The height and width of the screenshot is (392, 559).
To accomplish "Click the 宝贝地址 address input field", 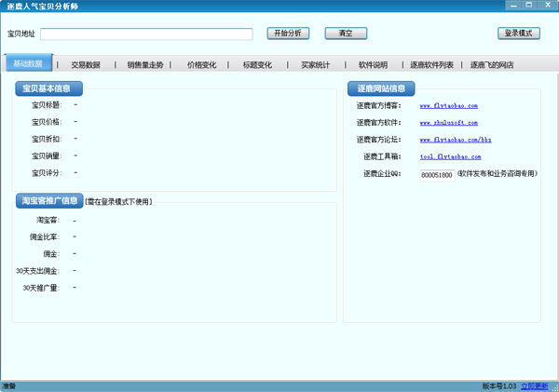I will pyautogui.click(x=146, y=34).
